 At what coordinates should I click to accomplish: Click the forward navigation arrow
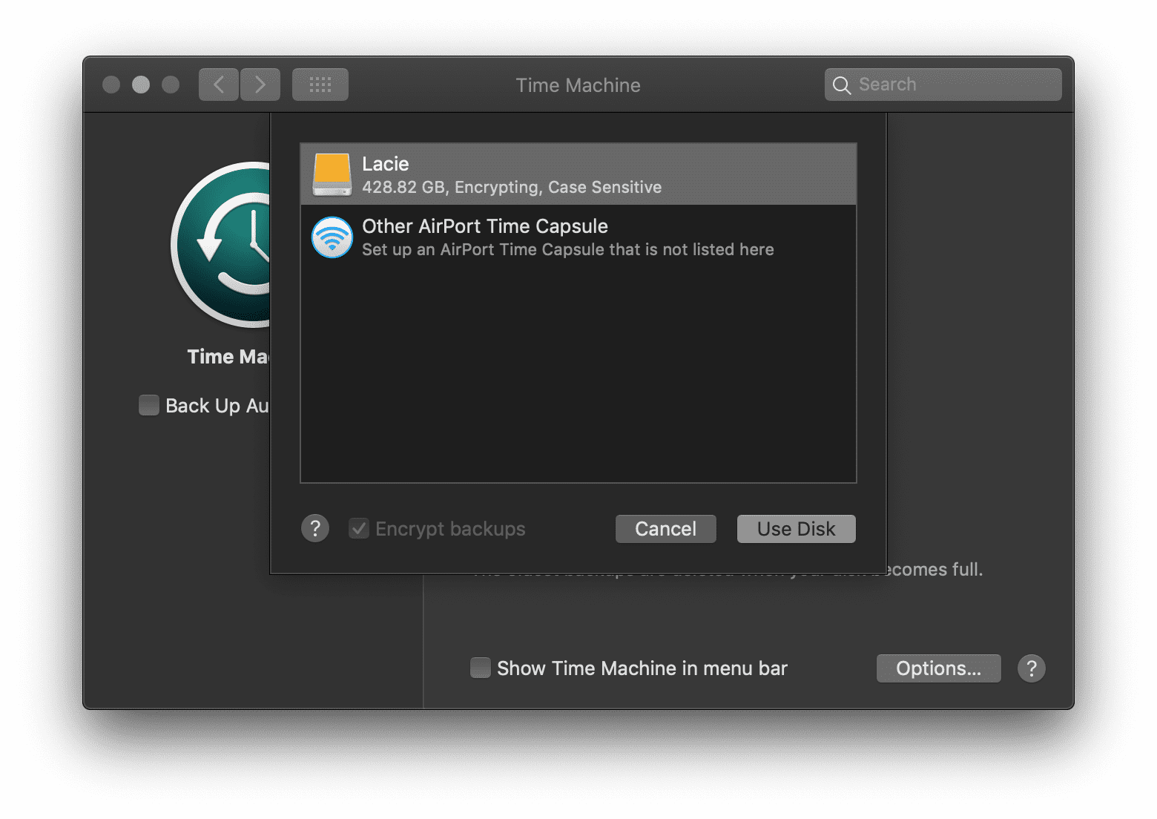click(260, 84)
